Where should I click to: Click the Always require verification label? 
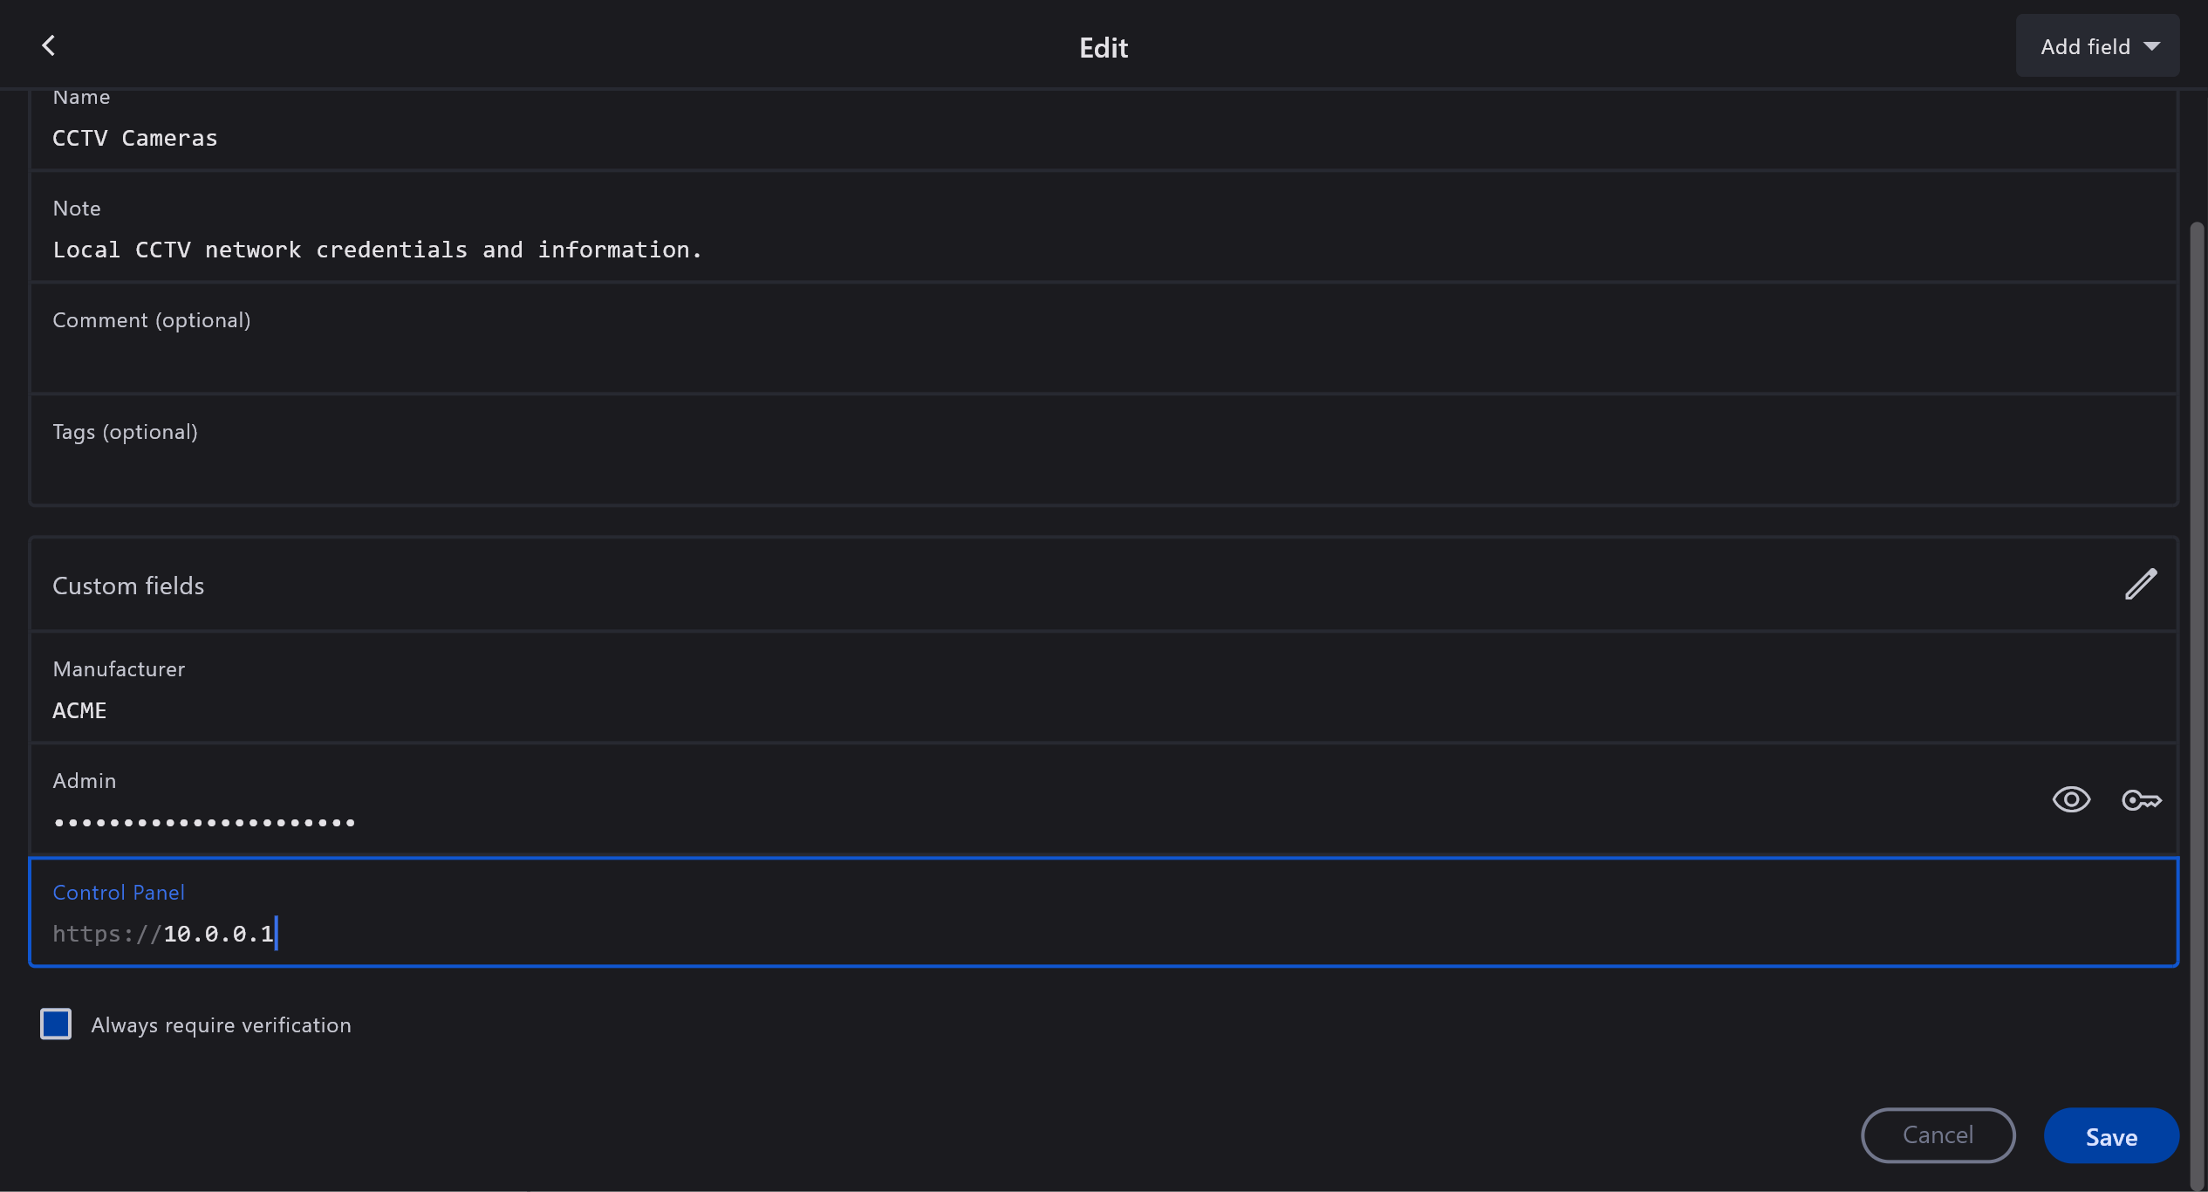tap(221, 1025)
